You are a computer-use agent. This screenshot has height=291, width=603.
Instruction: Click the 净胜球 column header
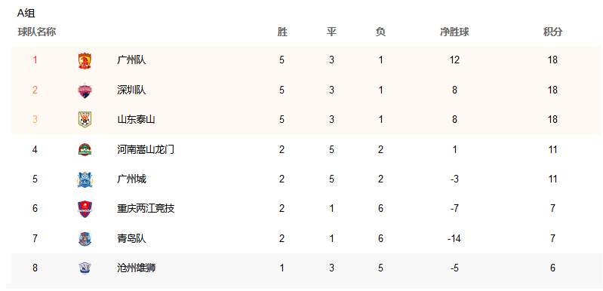click(454, 32)
